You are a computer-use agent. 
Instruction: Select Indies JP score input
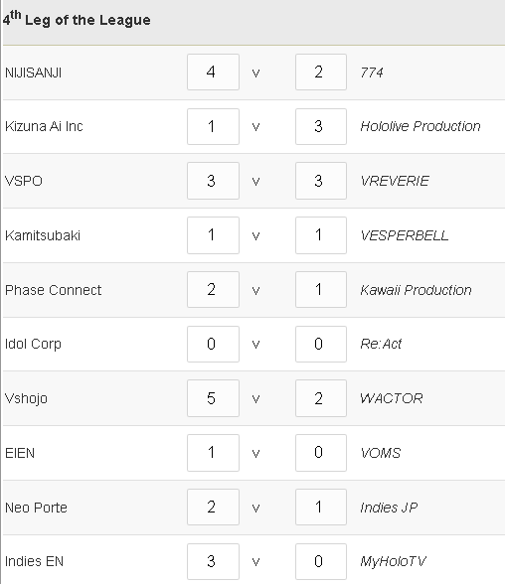[x=321, y=507]
